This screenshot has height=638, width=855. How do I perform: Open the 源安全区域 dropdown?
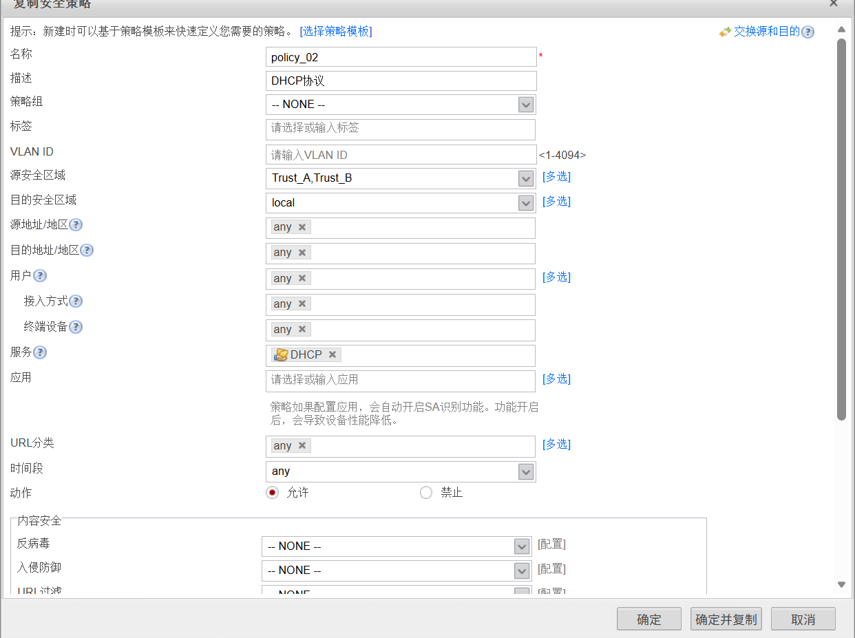coord(526,178)
